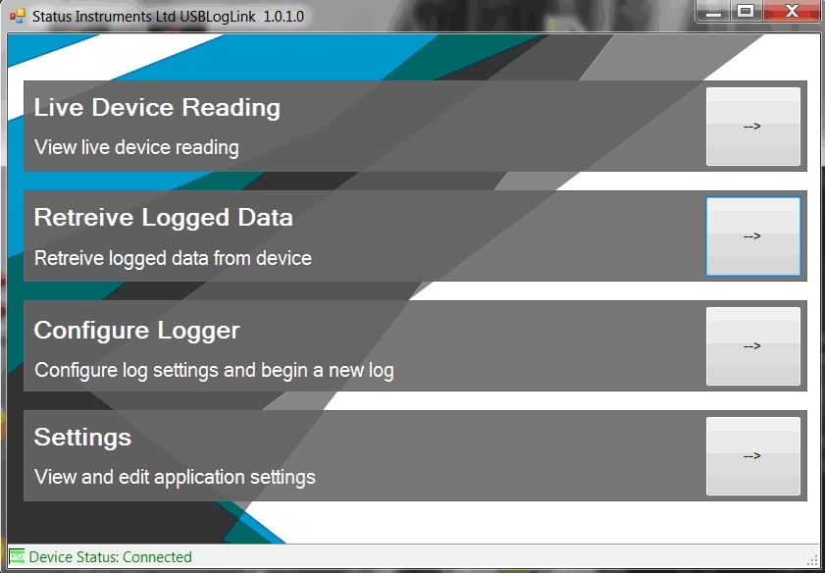
Task: Click the 'Configure Logger' heading text
Action: 136,331
